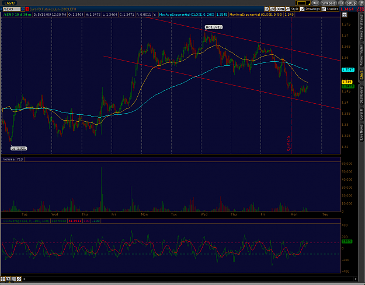Click the Lo: 1.321 price bubble
Viewport: 365px width, 285px height.
(19, 149)
